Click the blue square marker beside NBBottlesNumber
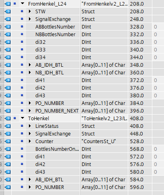The height and width of the screenshot is (195, 164). click(x=22, y=34)
